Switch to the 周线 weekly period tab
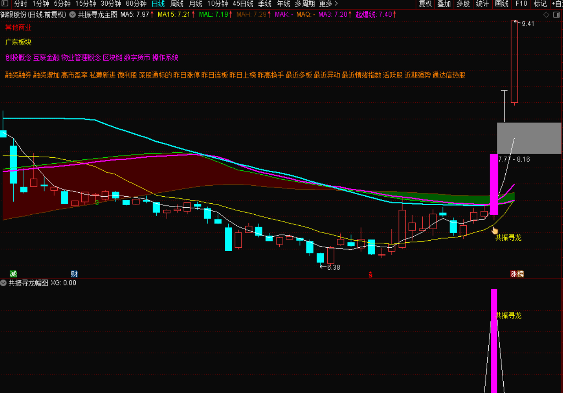Screen dimensions: 563x393 pos(177,4)
